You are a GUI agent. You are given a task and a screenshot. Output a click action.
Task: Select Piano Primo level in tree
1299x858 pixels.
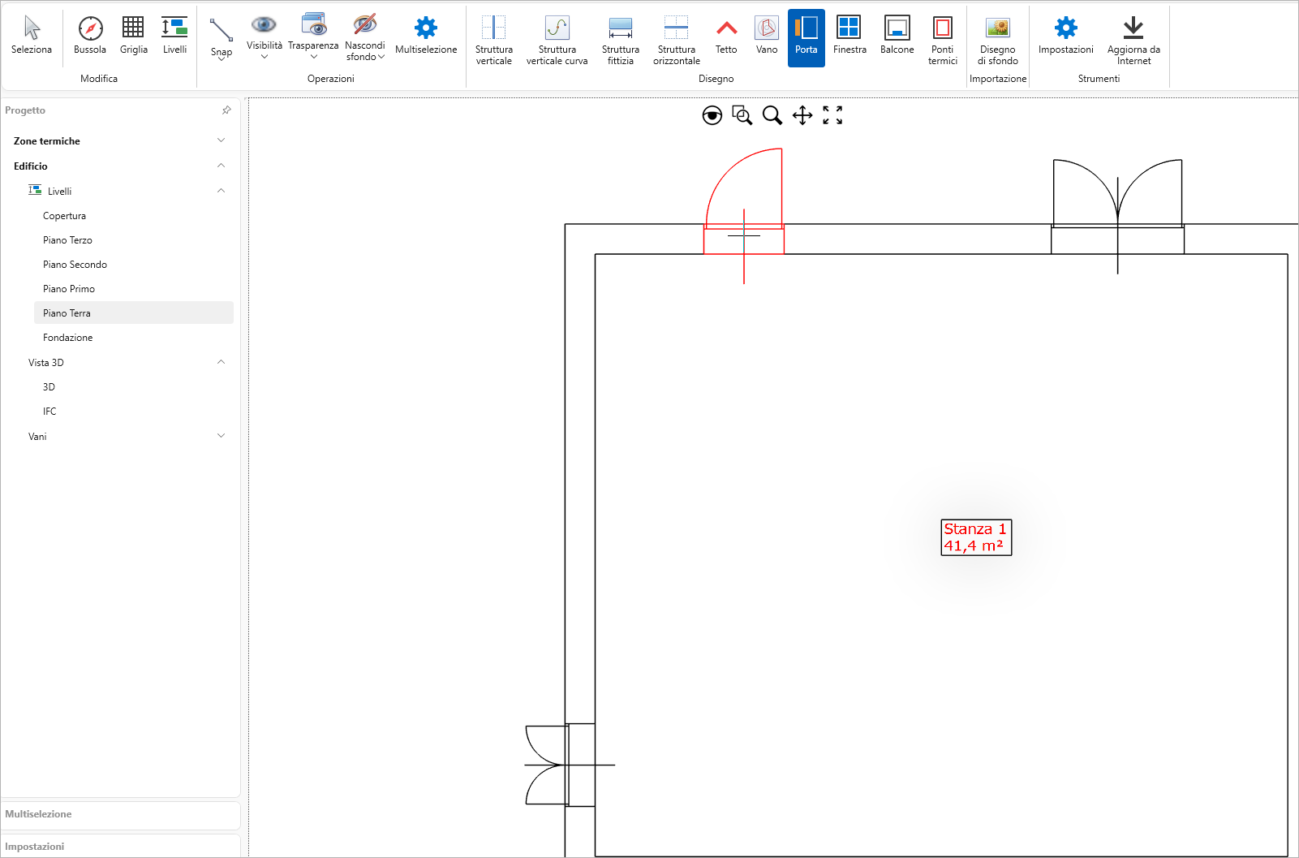[69, 289]
